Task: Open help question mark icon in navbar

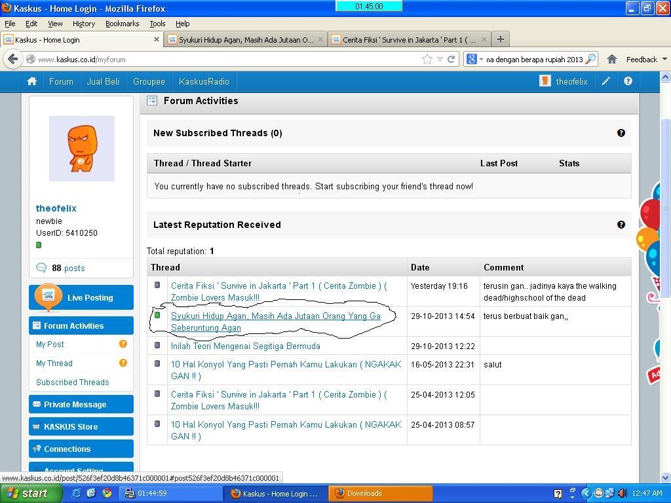Action: pyautogui.click(x=628, y=81)
